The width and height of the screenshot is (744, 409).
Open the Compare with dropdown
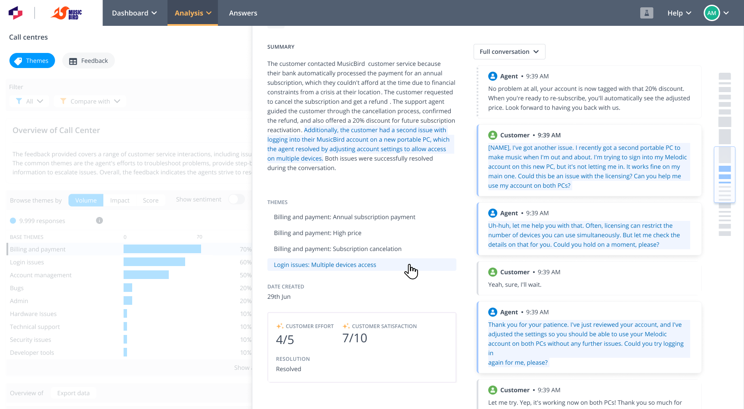(90, 101)
